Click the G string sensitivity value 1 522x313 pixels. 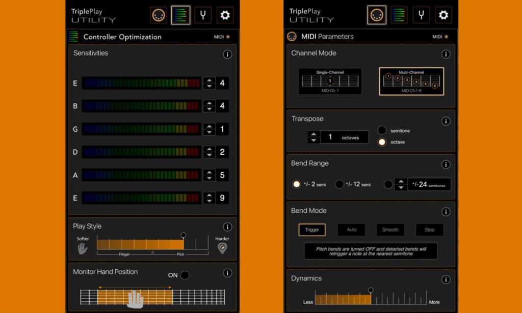222,129
